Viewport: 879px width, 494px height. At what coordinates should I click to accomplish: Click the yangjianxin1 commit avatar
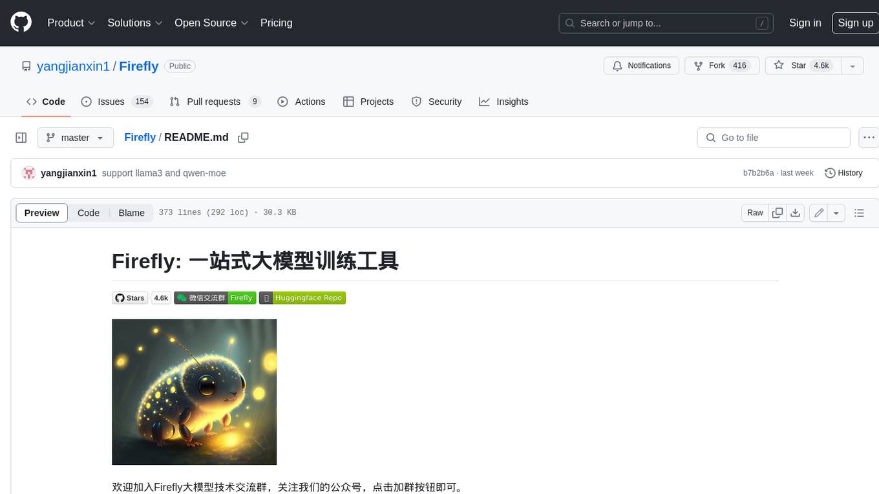click(28, 173)
